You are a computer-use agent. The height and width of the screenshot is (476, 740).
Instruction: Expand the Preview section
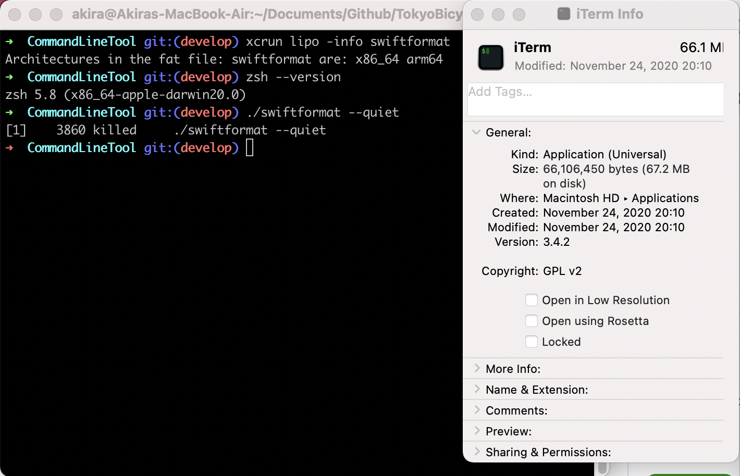[x=477, y=431]
